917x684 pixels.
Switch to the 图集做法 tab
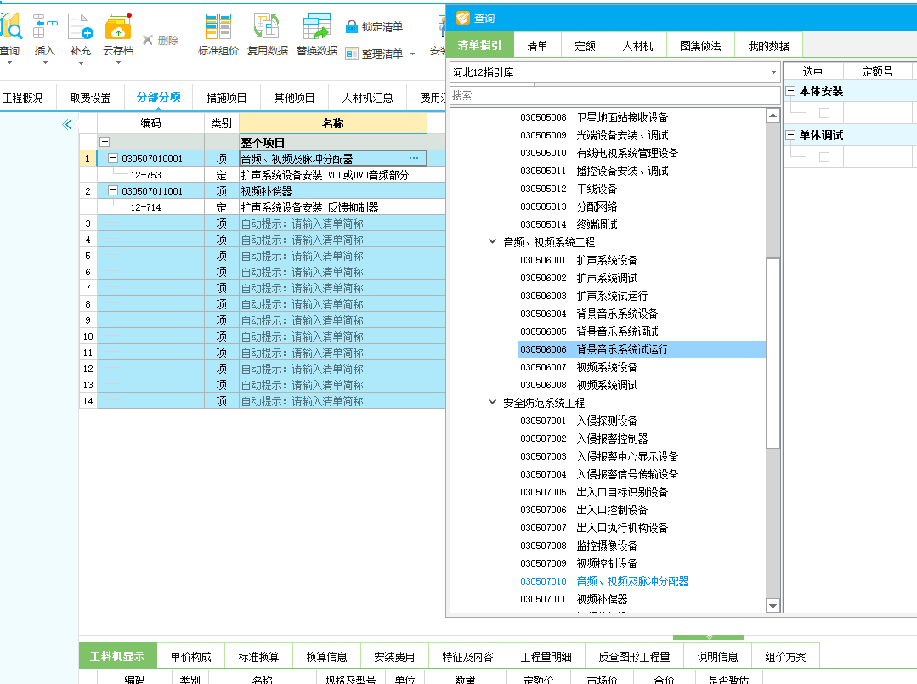[x=700, y=46]
